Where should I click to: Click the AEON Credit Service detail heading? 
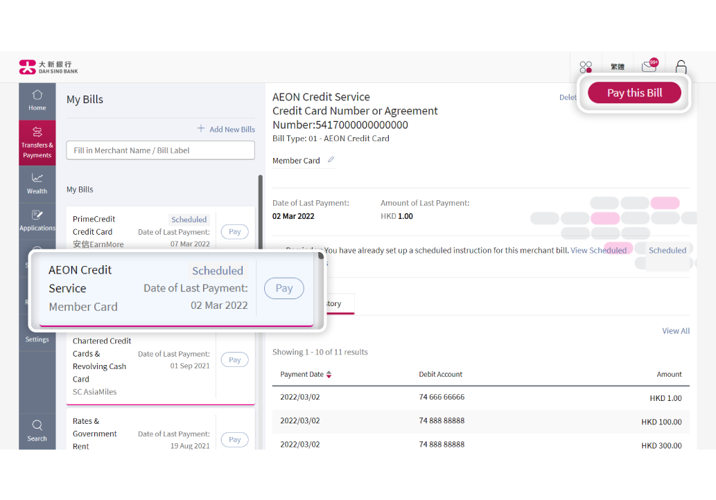click(x=321, y=97)
